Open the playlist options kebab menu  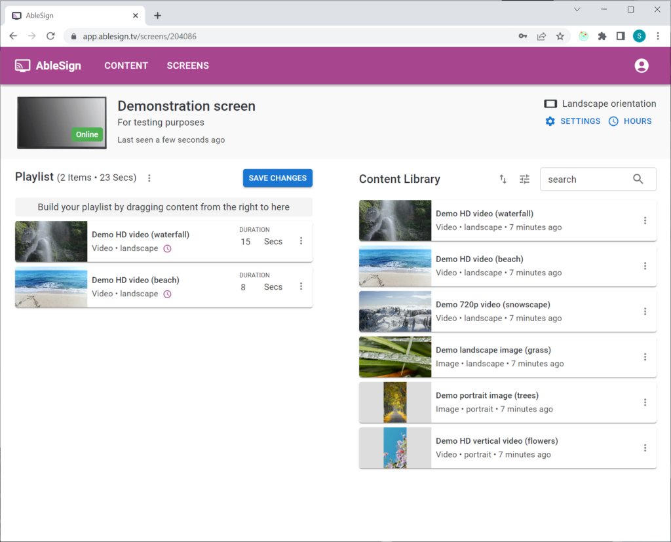(x=149, y=178)
